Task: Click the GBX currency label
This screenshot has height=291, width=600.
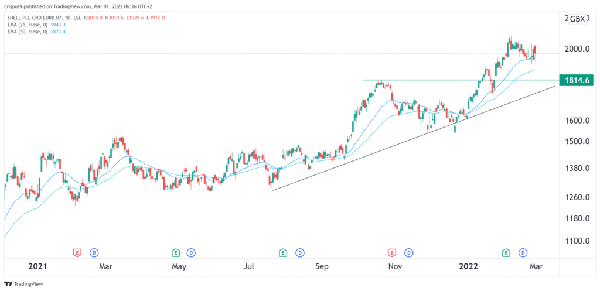Action: tap(578, 19)
